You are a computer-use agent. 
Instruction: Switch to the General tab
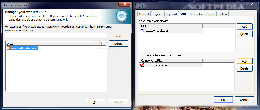click(x=144, y=14)
